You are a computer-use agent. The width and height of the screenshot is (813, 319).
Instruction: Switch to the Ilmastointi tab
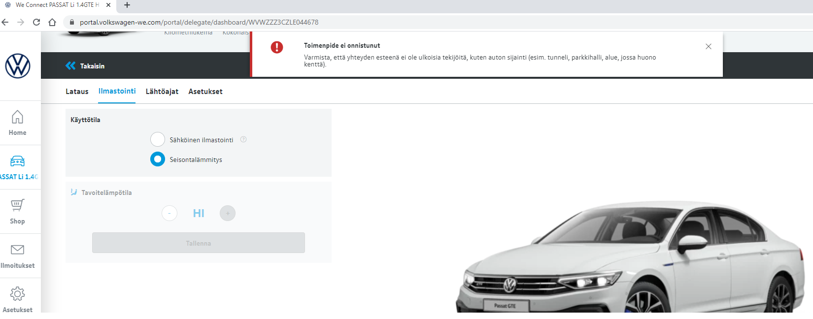click(117, 91)
